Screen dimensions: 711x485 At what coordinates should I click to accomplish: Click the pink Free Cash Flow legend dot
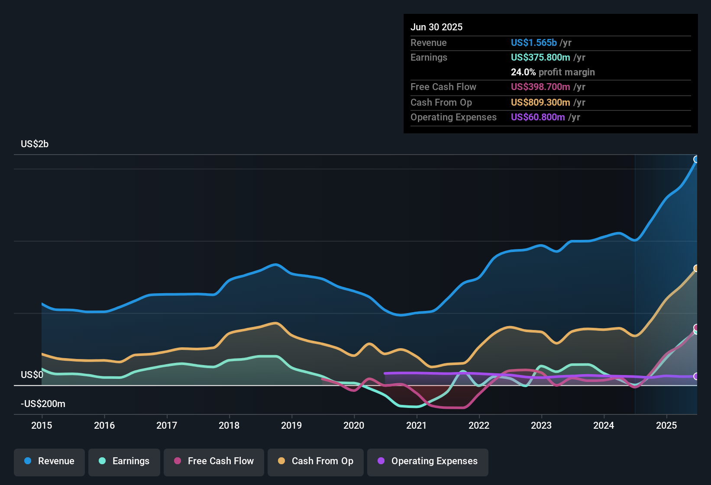tap(178, 461)
